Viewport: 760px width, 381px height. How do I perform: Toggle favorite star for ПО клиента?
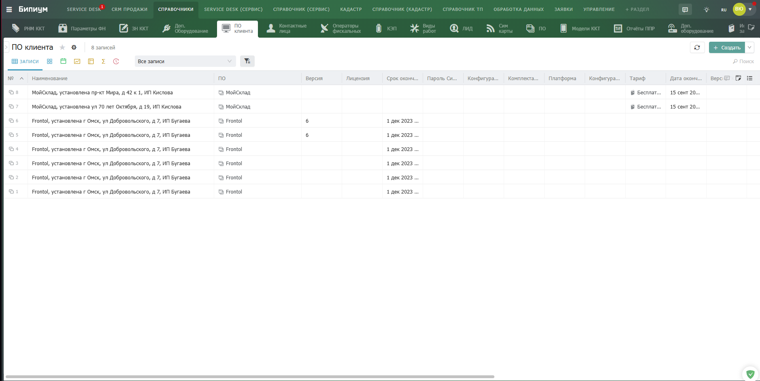point(62,47)
